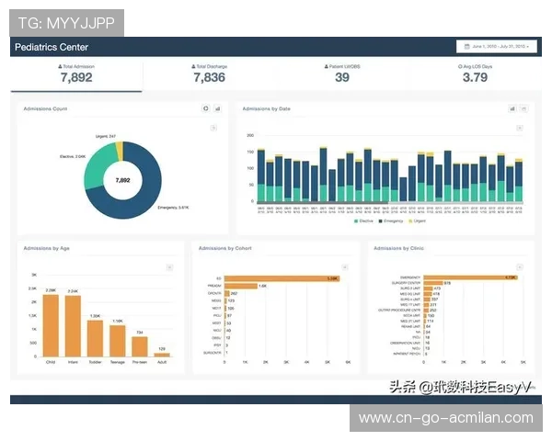Click small options icon in Admissions by Age card
Screen dimensions: 552x441
pos(169,267)
